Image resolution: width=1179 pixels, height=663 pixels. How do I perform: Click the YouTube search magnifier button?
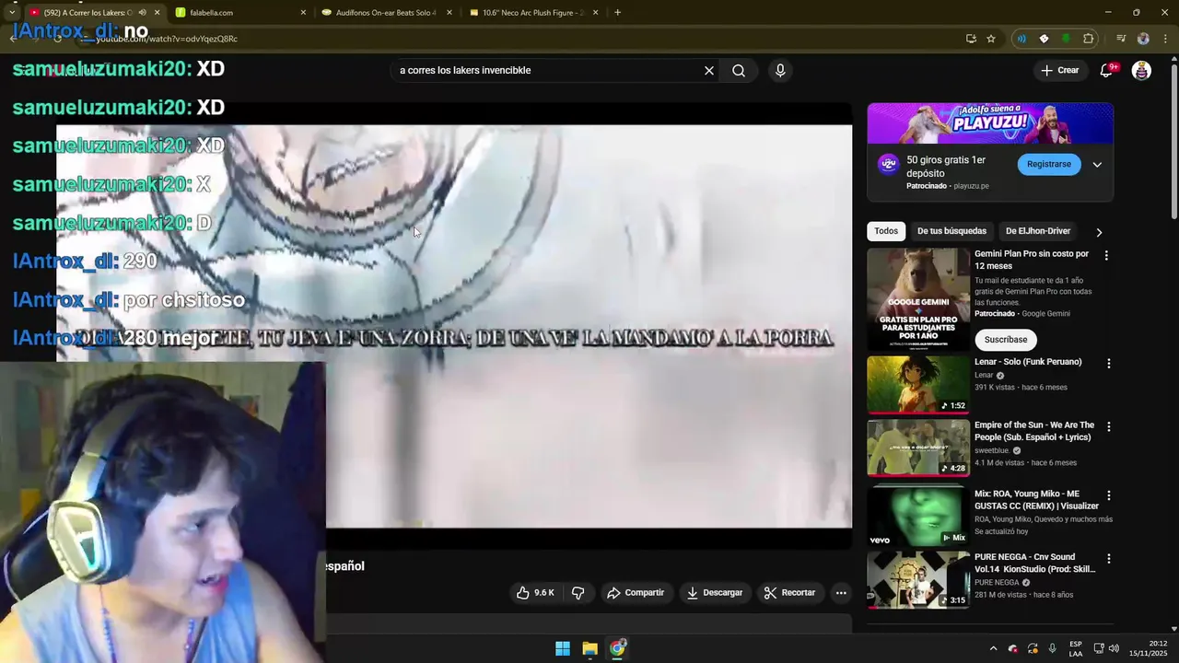(x=739, y=70)
